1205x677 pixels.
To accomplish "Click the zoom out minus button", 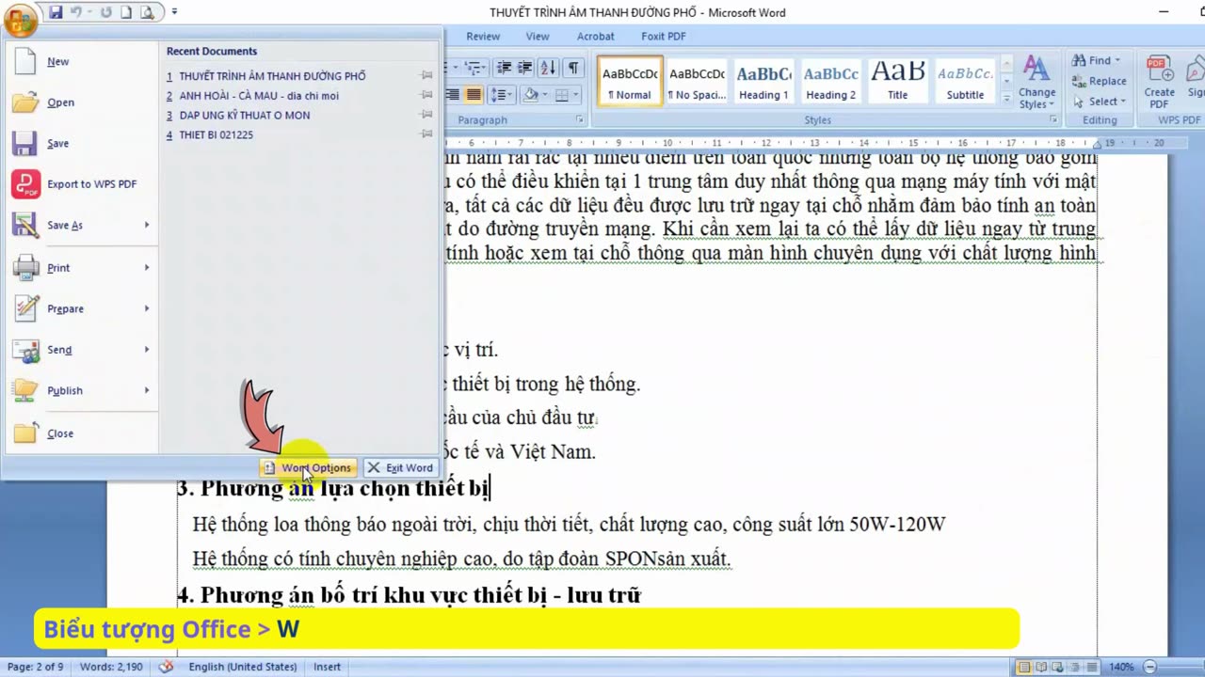I will pyautogui.click(x=1149, y=668).
